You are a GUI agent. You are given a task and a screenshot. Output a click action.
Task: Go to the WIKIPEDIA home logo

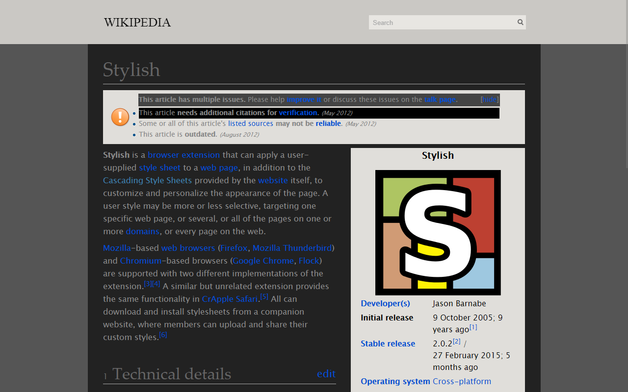pos(137,23)
